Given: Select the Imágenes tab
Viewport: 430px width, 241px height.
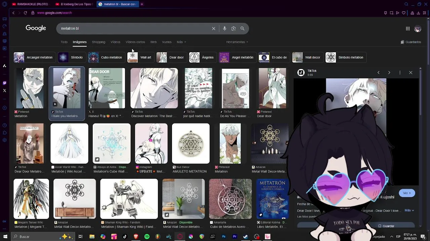Looking at the screenshot, I should (x=80, y=42).
